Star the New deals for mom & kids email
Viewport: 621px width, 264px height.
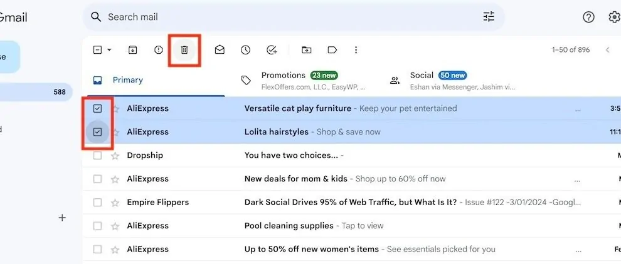click(x=115, y=180)
